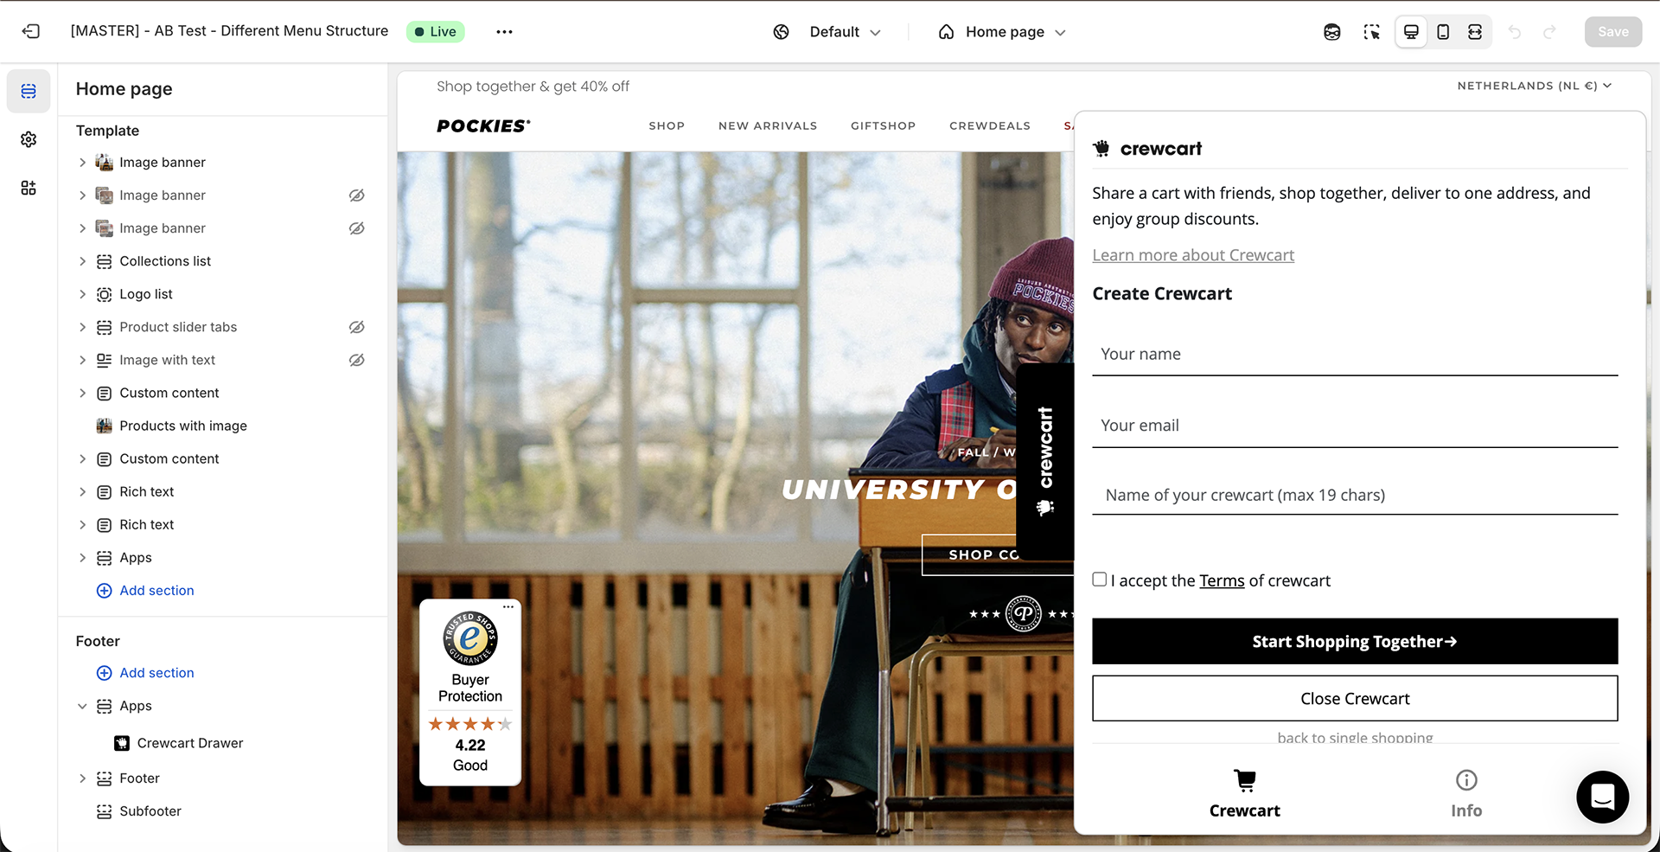1660x852 pixels.
Task: Open the chat bubble widget
Action: (1602, 797)
